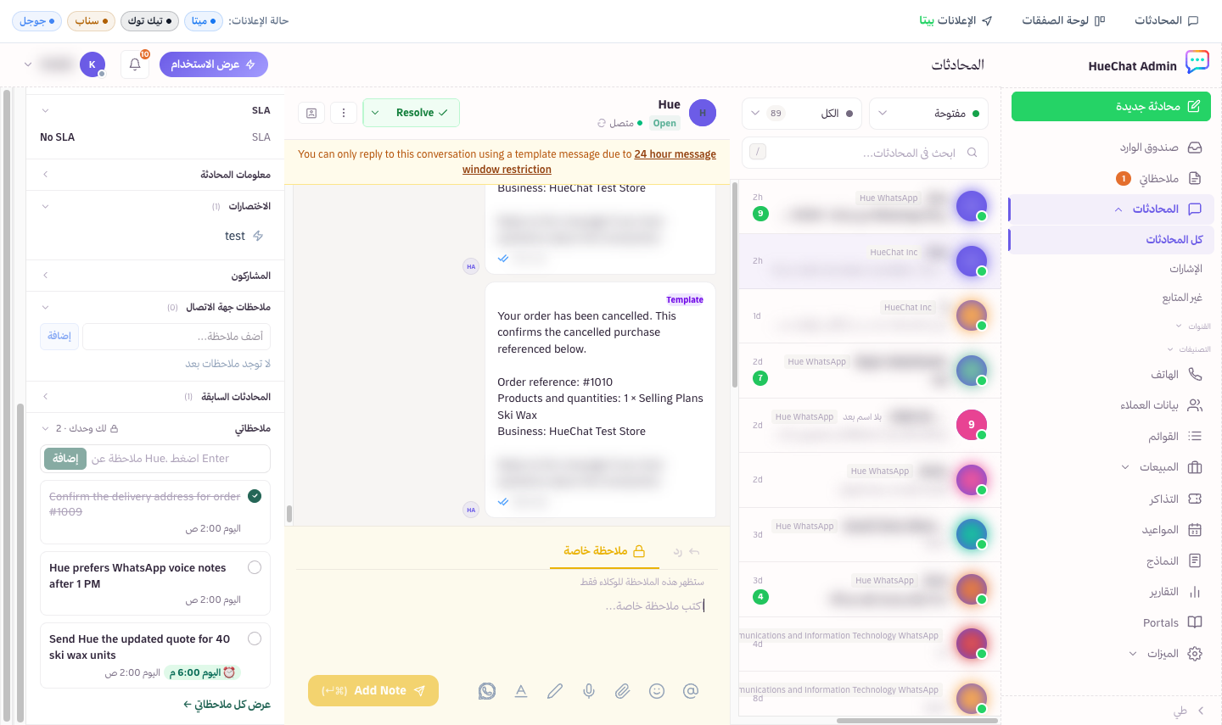
Task: Switch to the رد reply tab
Action: tap(686, 551)
